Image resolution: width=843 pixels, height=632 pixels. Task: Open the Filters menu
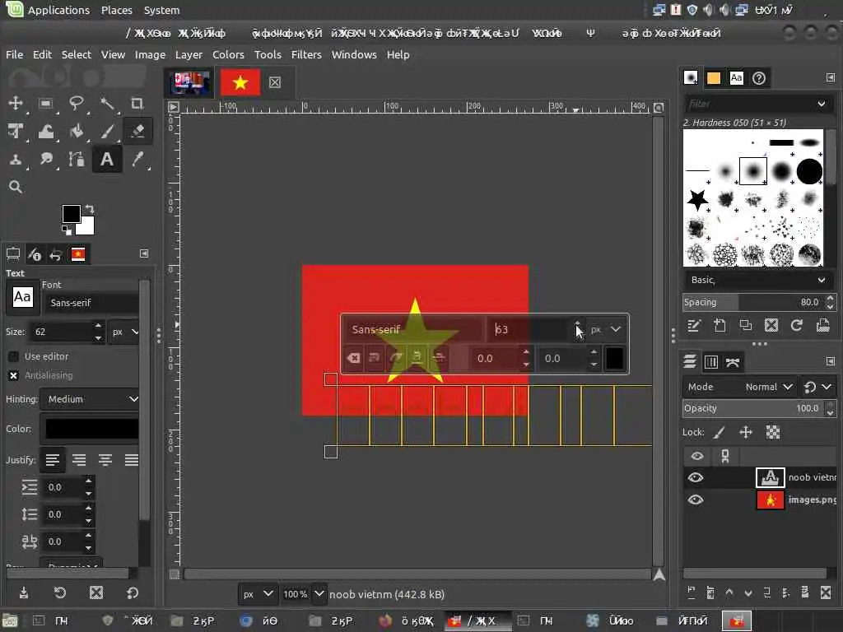(x=306, y=54)
